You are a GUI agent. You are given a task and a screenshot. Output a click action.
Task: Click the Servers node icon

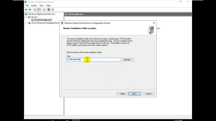(x=29, y=17)
